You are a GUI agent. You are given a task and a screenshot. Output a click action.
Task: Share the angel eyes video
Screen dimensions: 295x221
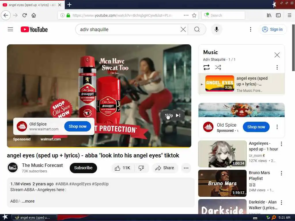coord(164,168)
